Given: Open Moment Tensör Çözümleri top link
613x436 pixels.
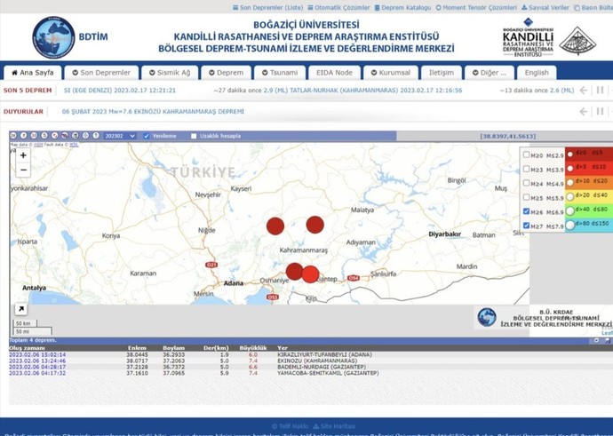Looking at the screenshot, I should click(476, 7).
